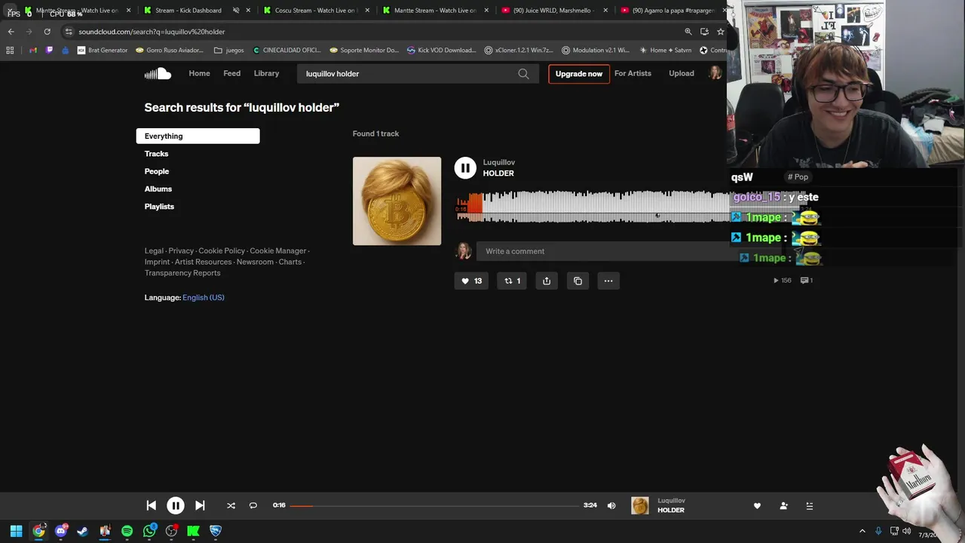
Task: Switch to Coscu Stream tab
Action: pos(315,11)
